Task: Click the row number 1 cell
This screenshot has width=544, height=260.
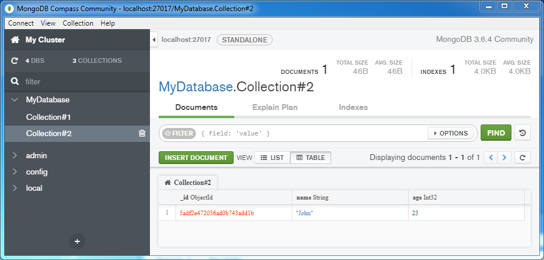Action: [167, 213]
